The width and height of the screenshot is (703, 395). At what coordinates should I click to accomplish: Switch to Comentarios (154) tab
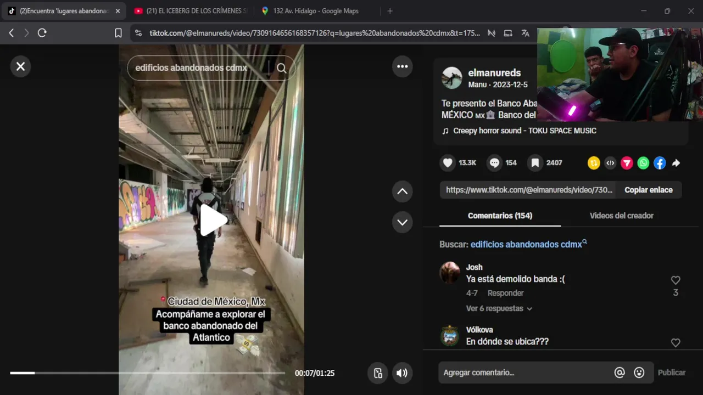point(500,216)
